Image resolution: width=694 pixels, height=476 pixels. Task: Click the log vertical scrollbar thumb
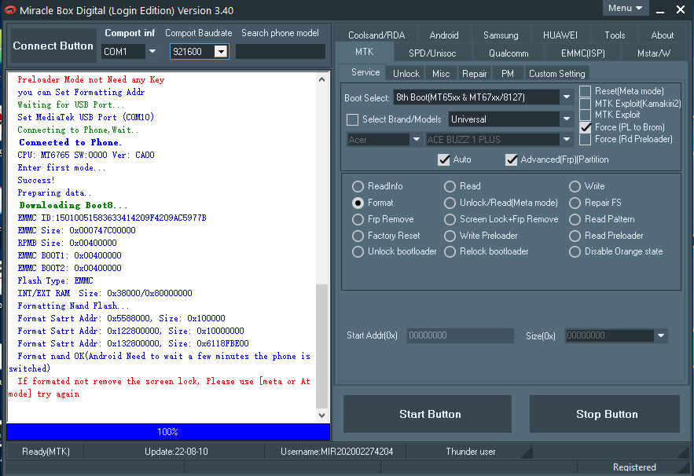(x=321, y=346)
